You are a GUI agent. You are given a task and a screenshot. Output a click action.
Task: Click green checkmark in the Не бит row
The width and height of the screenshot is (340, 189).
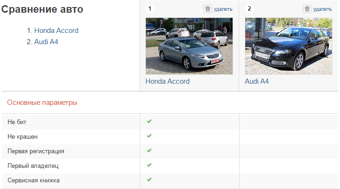149,121
